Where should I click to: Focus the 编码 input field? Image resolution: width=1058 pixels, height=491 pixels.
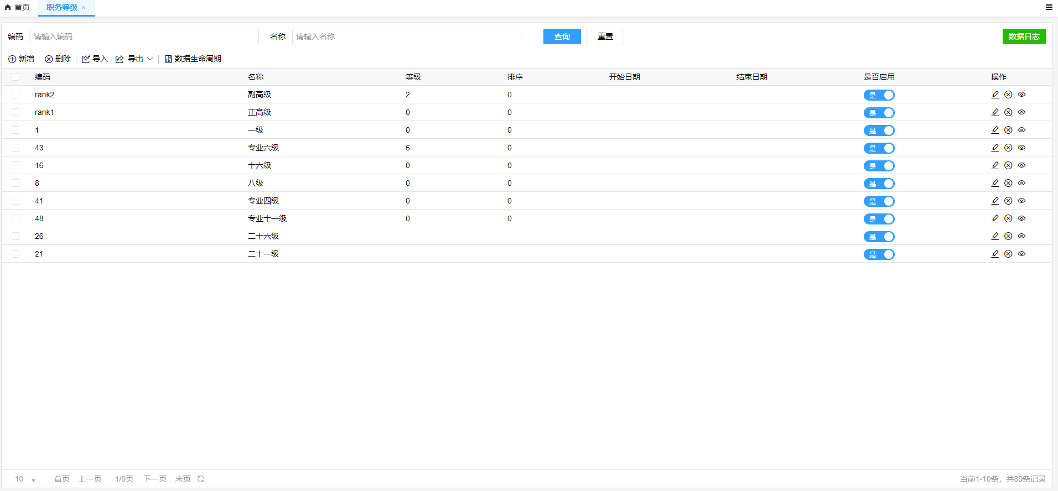144,36
